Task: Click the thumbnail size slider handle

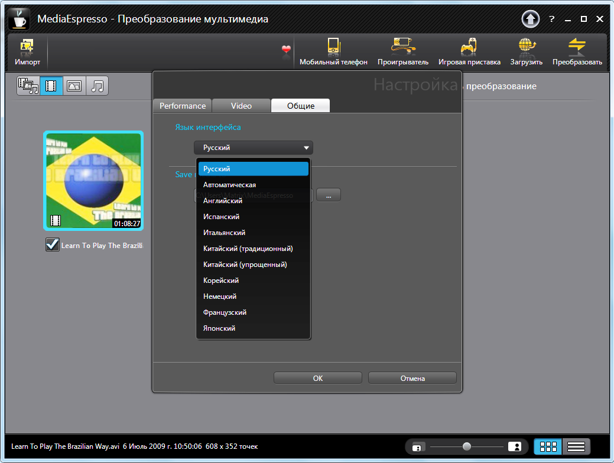Action: click(467, 446)
